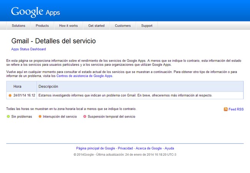Open the Privacidad footer link

pyautogui.click(x=125, y=148)
